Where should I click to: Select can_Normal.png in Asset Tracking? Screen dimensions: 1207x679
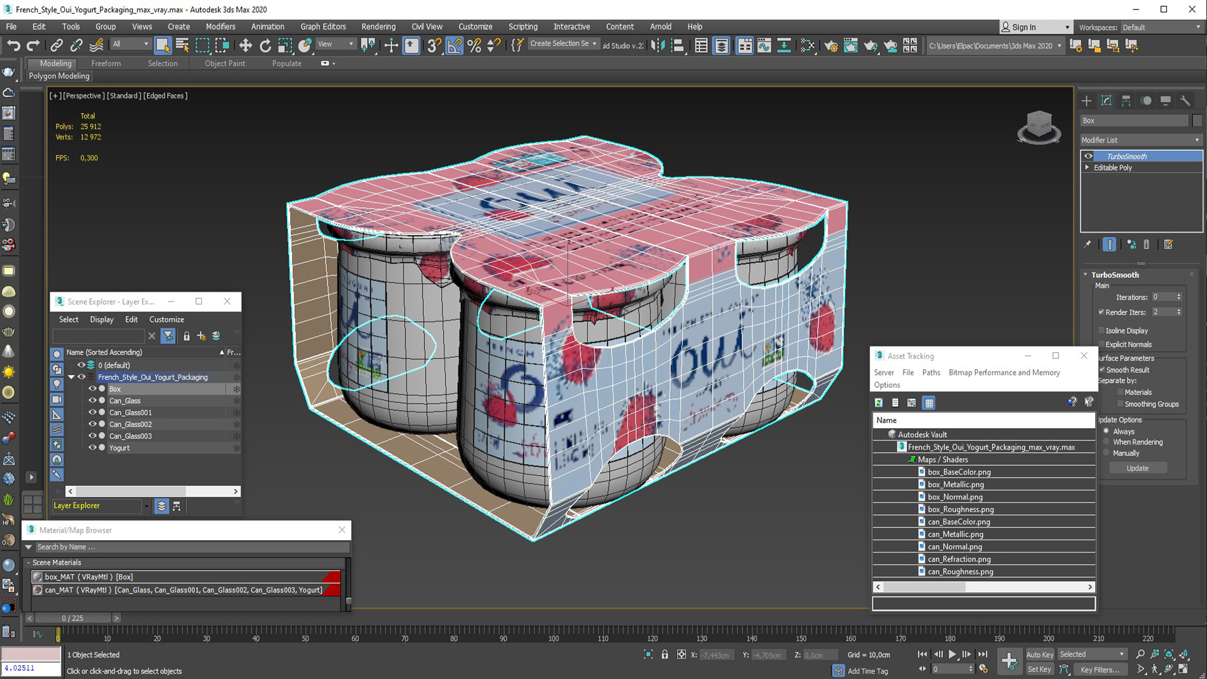[x=954, y=547]
